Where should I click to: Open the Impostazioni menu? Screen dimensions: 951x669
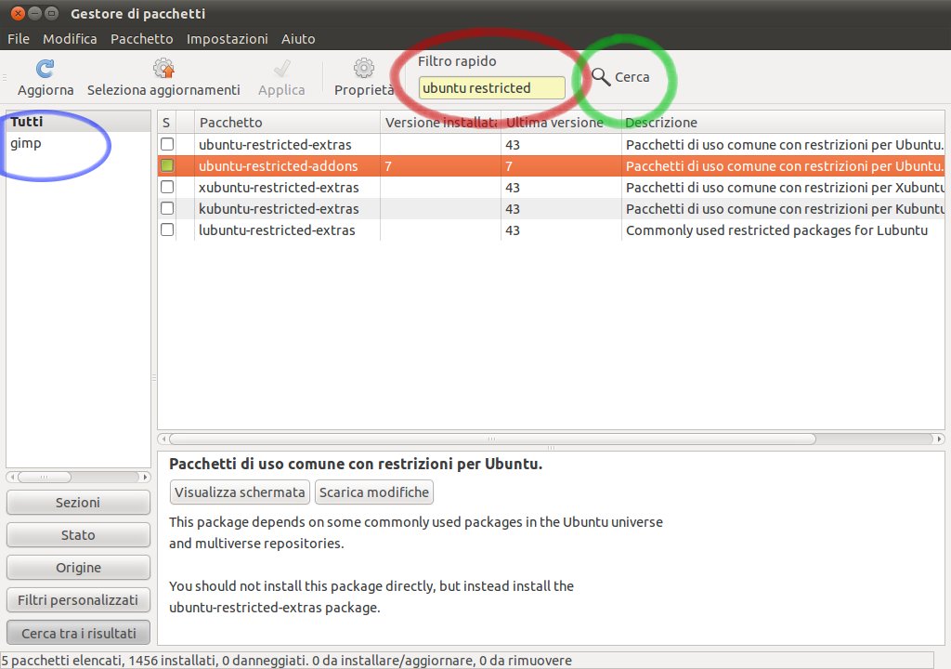pyautogui.click(x=227, y=39)
